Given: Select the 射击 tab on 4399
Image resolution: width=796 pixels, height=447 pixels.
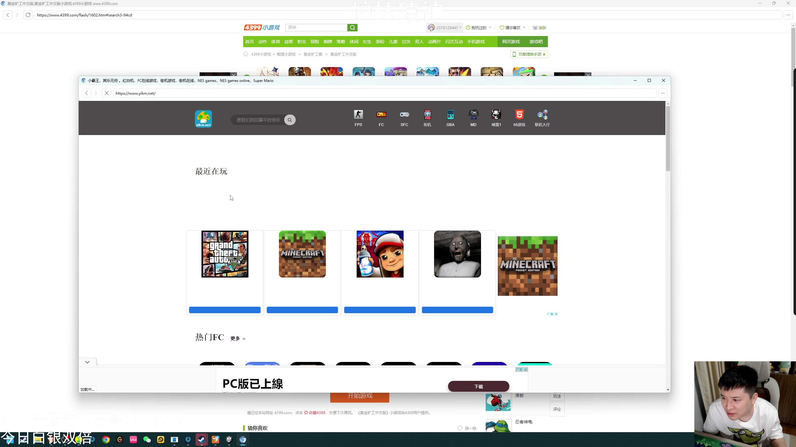Looking at the screenshot, I should click(x=302, y=42).
